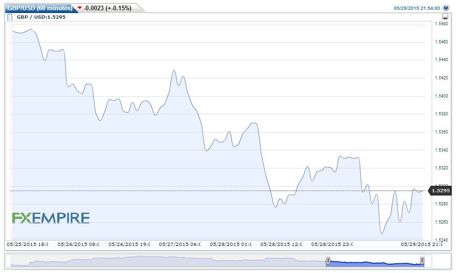Click the 05/29/2015 21:54:00 timestamp
Viewport: 456px width, 273px height.
[417, 8]
